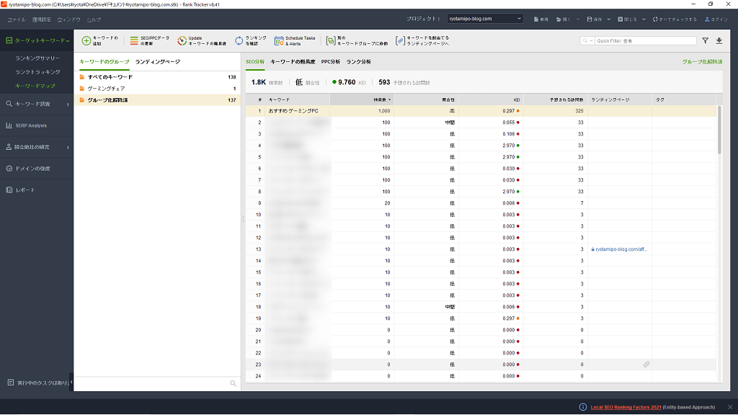Open the SERP Analysis section
738x415 pixels.
(31, 125)
